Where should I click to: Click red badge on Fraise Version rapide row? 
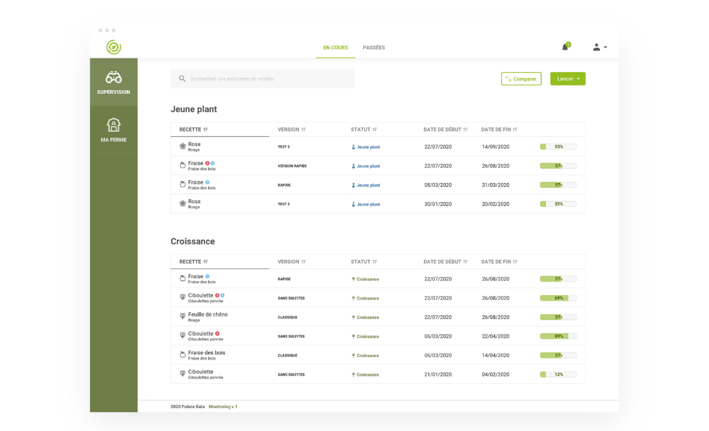207,163
